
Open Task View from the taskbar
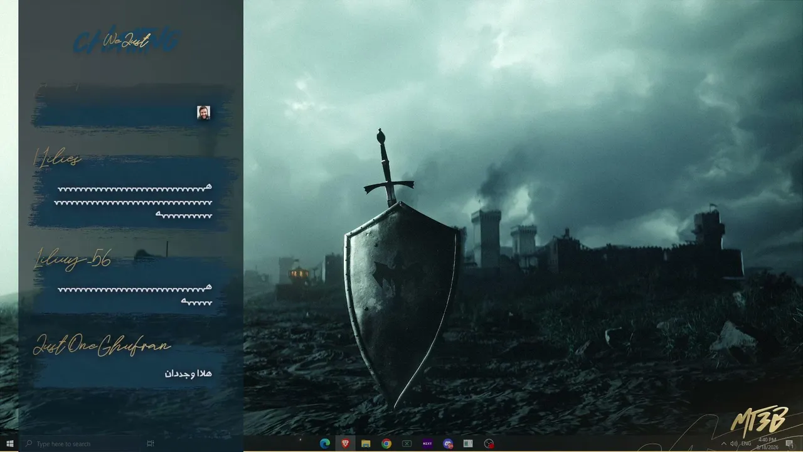pyautogui.click(x=151, y=443)
